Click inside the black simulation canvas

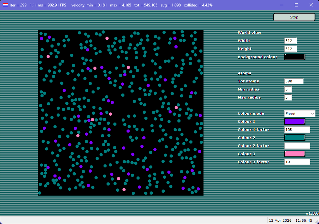tap(121, 112)
